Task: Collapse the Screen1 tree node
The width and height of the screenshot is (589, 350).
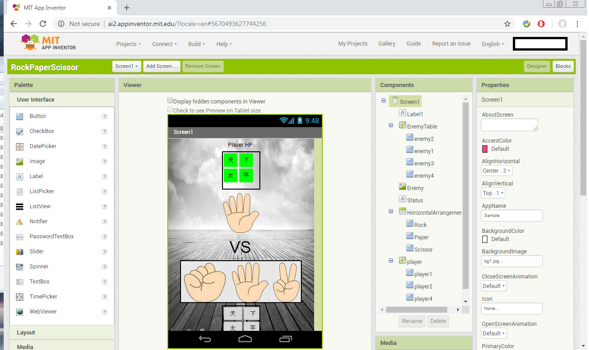Action: click(x=383, y=101)
